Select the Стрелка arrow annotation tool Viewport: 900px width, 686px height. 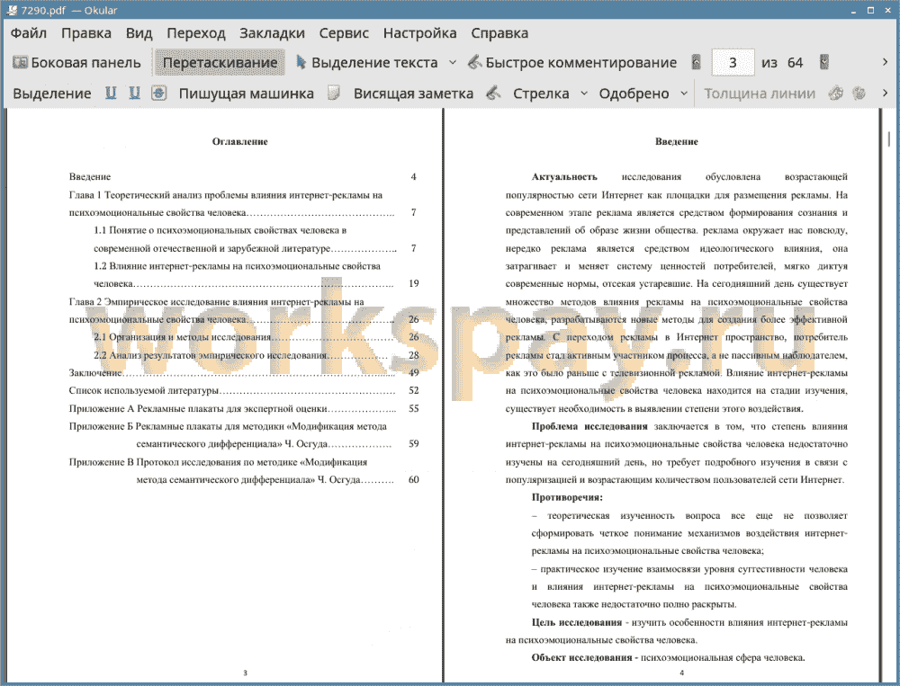click(x=541, y=94)
